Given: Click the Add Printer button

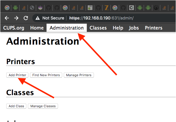Looking at the screenshot, I should 17,75.
